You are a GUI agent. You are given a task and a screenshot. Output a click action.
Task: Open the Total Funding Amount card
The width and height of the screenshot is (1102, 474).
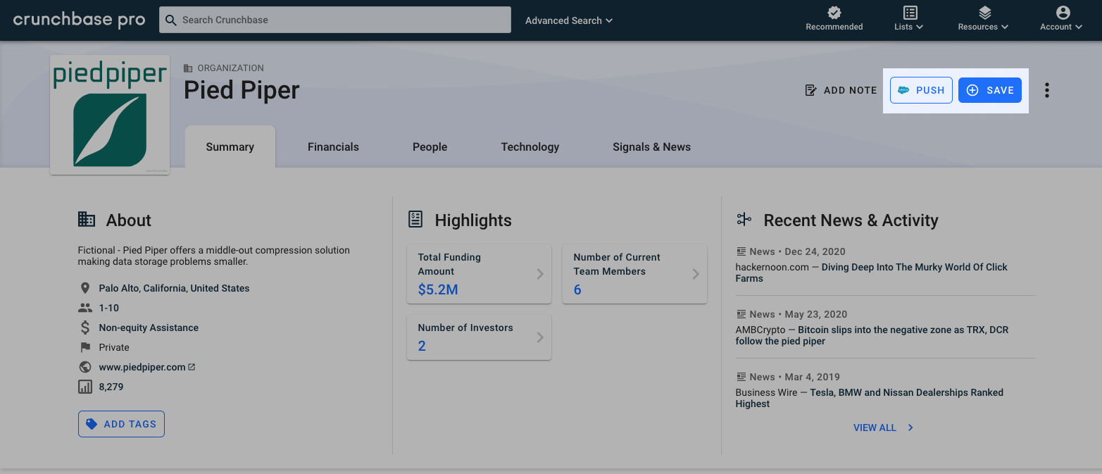point(479,274)
